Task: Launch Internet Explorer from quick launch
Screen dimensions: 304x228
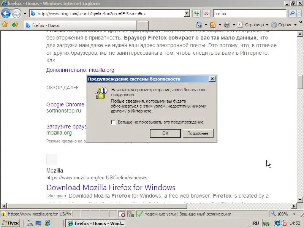Action: click(47, 223)
